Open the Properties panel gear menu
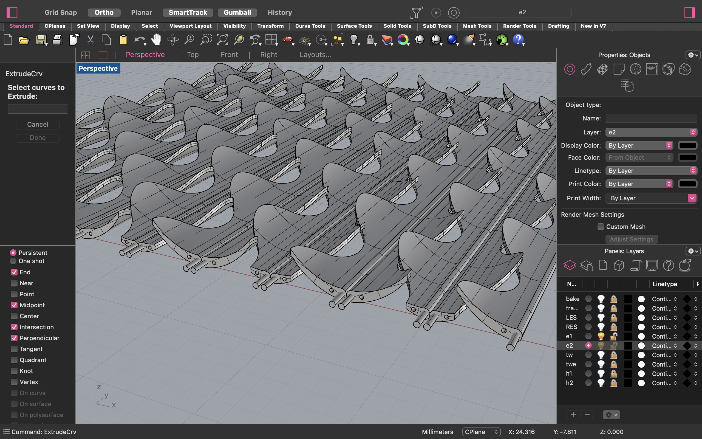Viewport: 702px width, 439px height. [693, 55]
